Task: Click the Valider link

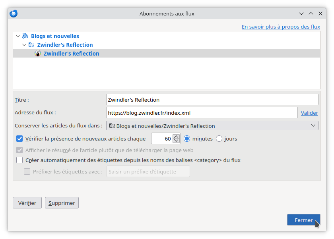Action: coord(309,113)
